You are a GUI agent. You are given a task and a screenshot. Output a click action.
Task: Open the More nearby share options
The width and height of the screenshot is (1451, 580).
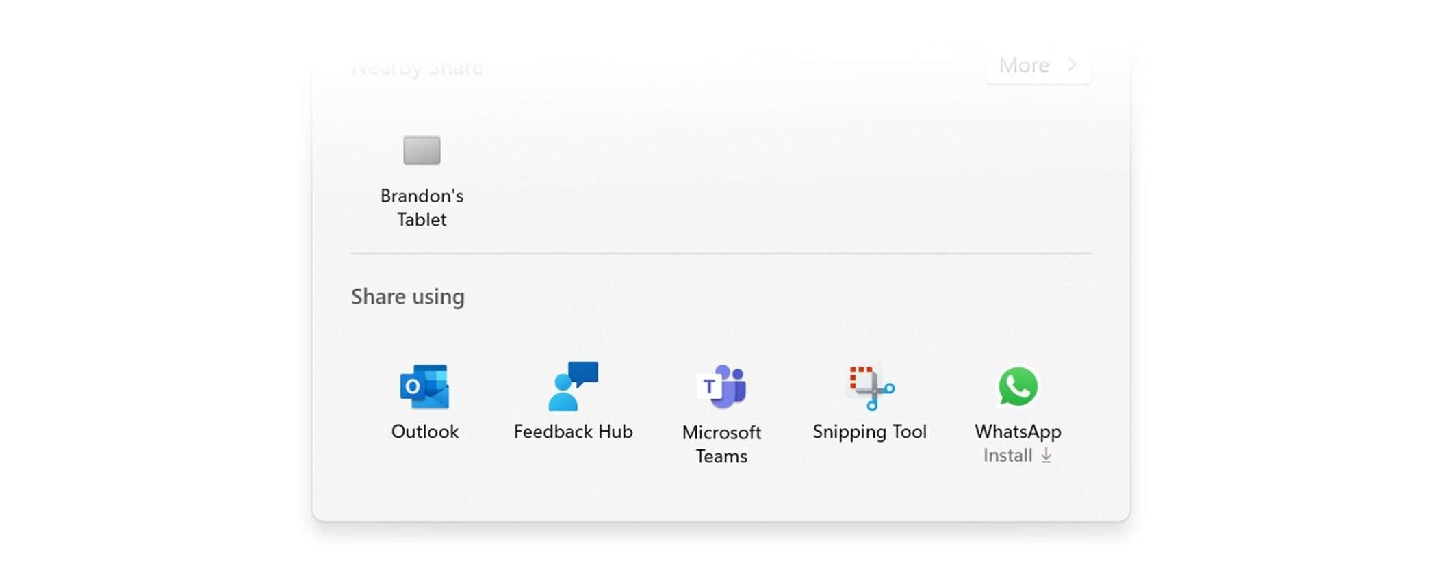click(x=1038, y=66)
